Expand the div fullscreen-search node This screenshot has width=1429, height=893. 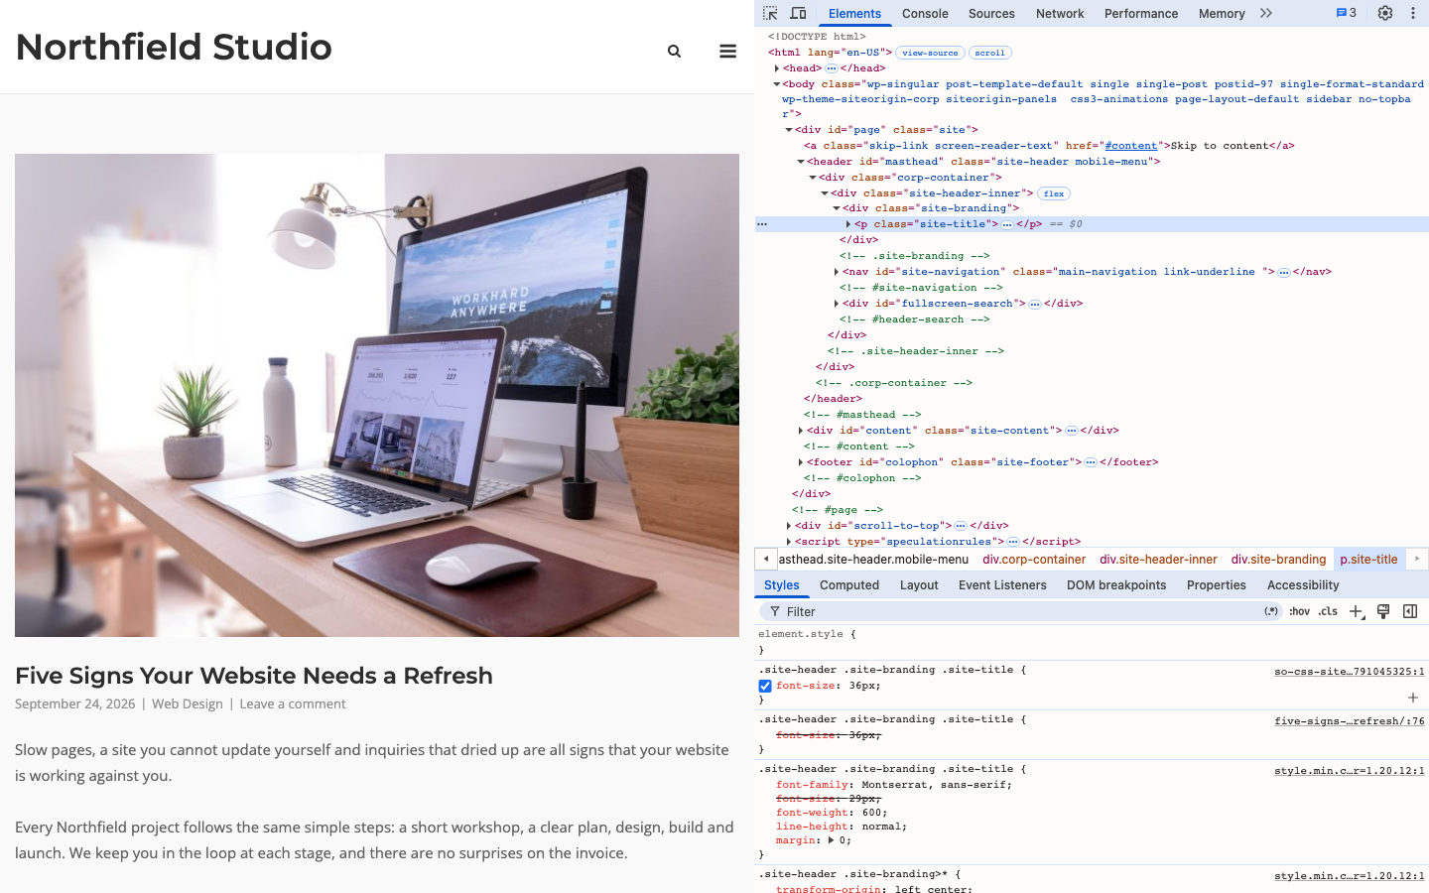coord(837,304)
